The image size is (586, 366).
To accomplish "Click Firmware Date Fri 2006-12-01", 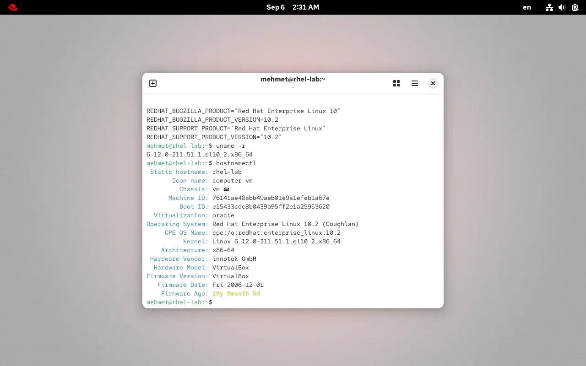I will 238,285.
